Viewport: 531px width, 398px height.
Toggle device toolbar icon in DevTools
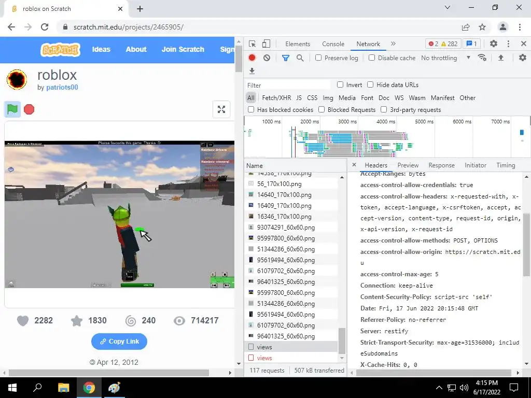266,44
